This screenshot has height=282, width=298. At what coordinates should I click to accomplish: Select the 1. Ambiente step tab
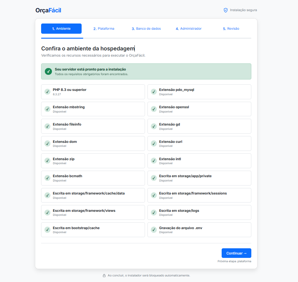point(62,28)
